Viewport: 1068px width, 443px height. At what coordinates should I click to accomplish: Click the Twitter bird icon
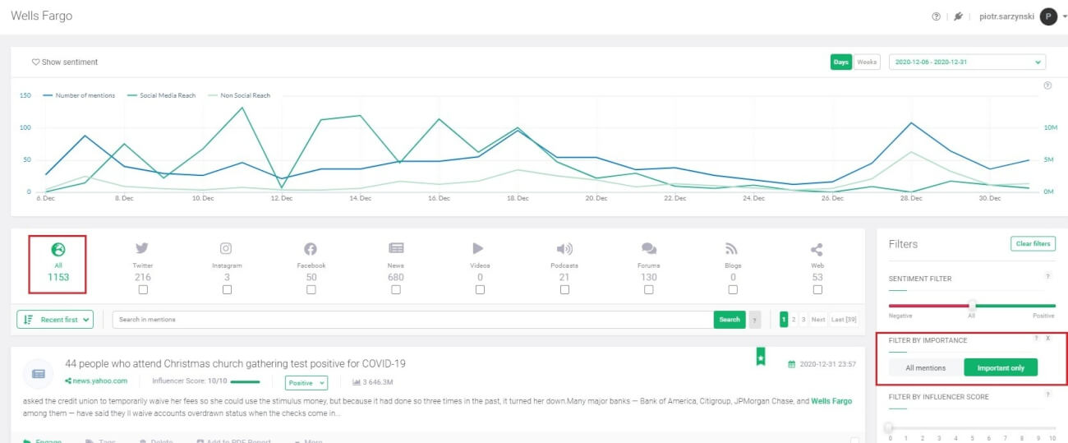coord(142,249)
